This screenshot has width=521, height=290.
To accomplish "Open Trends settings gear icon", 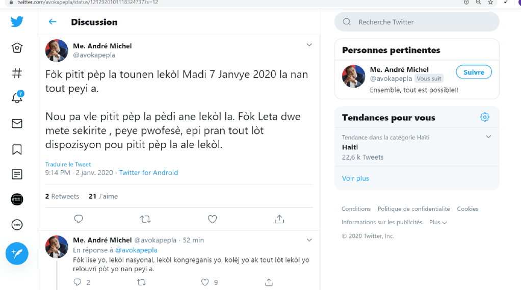I will [x=485, y=117].
